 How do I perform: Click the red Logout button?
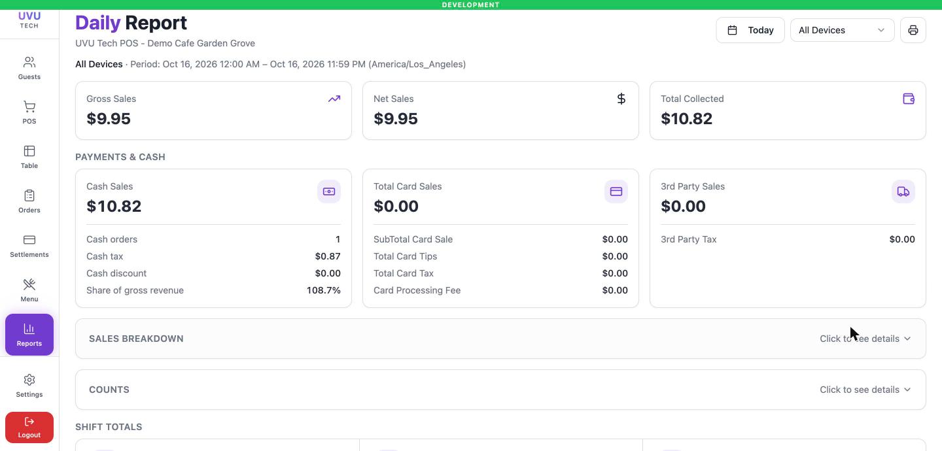pyautogui.click(x=29, y=427)
